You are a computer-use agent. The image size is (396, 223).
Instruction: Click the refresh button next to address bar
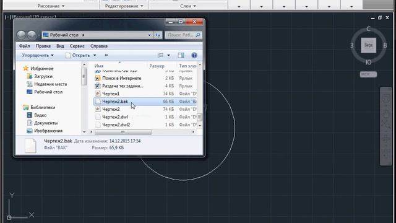(x=158, y=35)
